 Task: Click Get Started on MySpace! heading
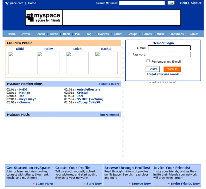pos(29,168)
